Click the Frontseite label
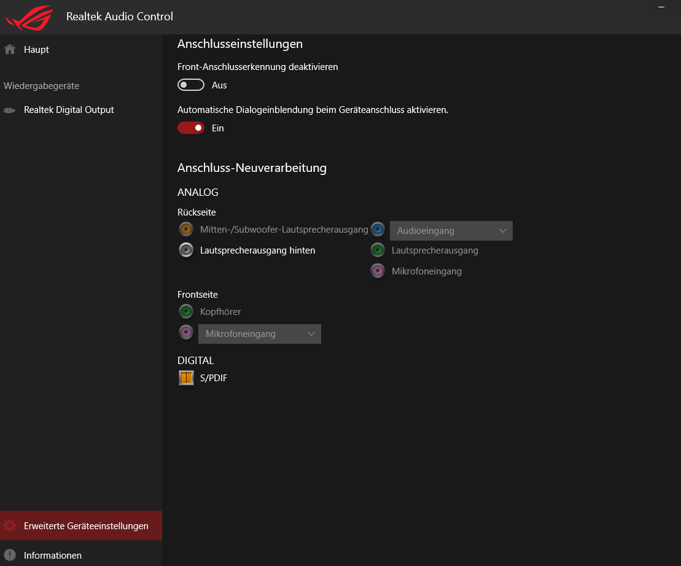The width and height of the screenshot is (681, 566). tap(197, 294)
